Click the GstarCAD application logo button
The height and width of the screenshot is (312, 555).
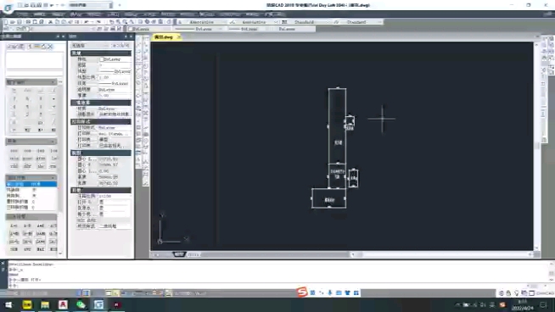(x=8, y=8)
